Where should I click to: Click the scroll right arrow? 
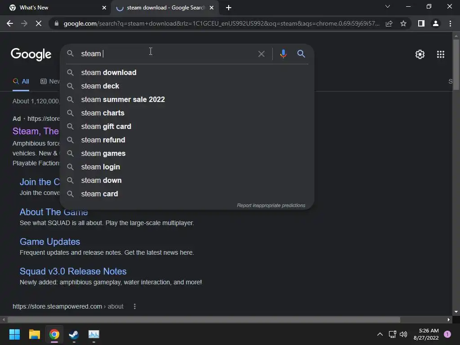click(x=449, y=319)
